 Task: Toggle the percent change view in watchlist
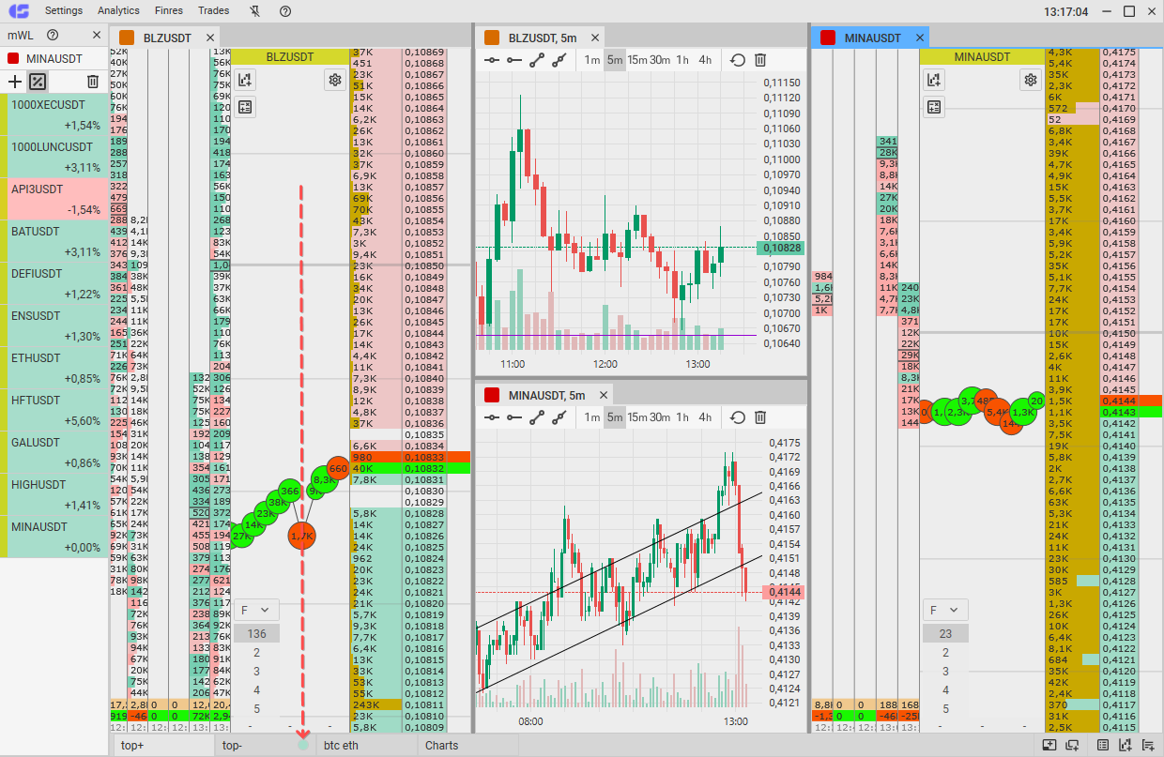38,82
